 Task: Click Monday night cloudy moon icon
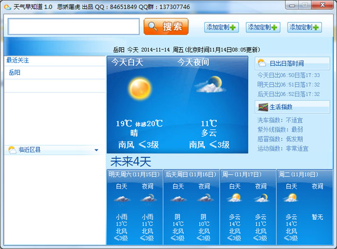coord(261,198)
